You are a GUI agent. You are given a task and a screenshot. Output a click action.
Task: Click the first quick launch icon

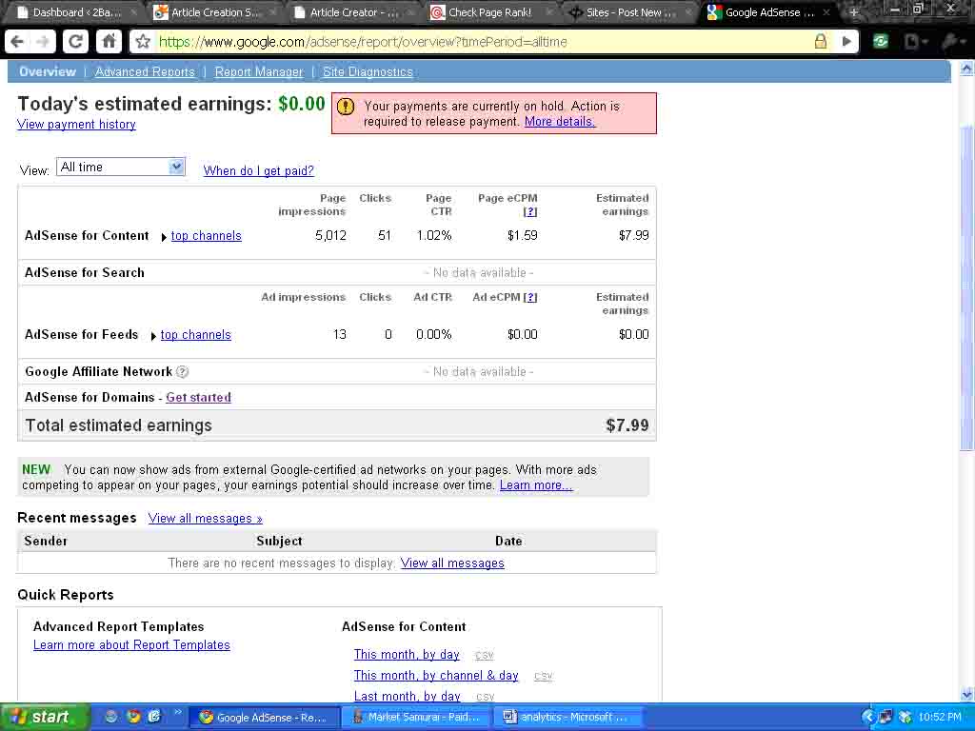point(110,717)
